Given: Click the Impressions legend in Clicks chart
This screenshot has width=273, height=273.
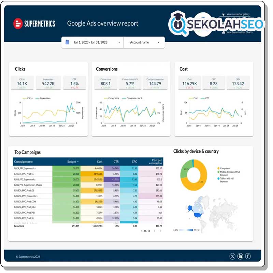Looking at the screenshot, I should click(44, 98).
